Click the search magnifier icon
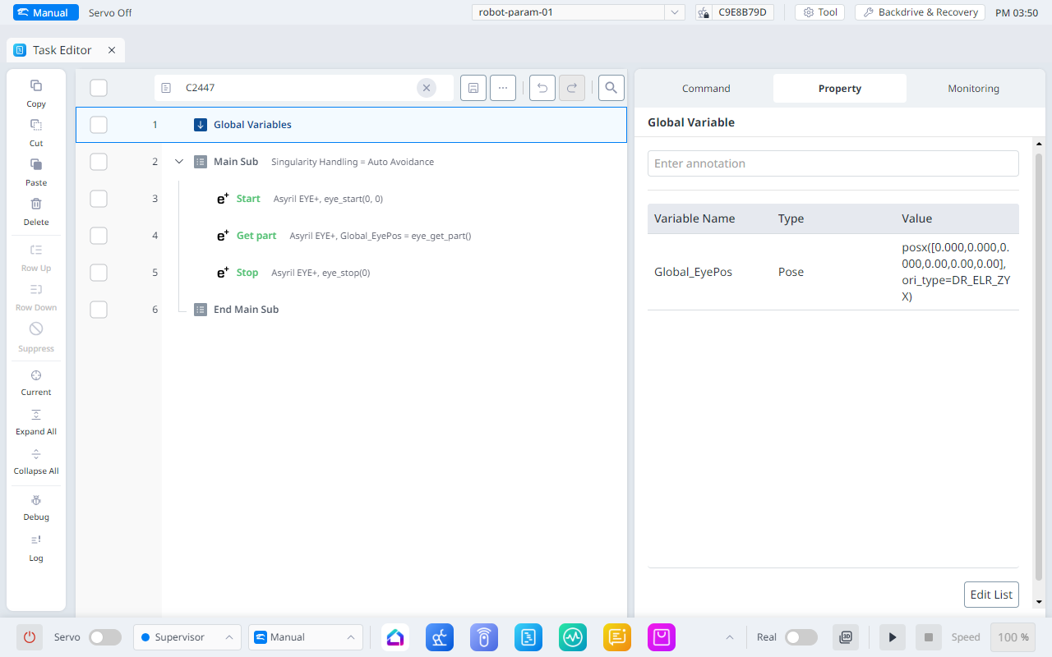1052x657 pixels. (611, 88)
